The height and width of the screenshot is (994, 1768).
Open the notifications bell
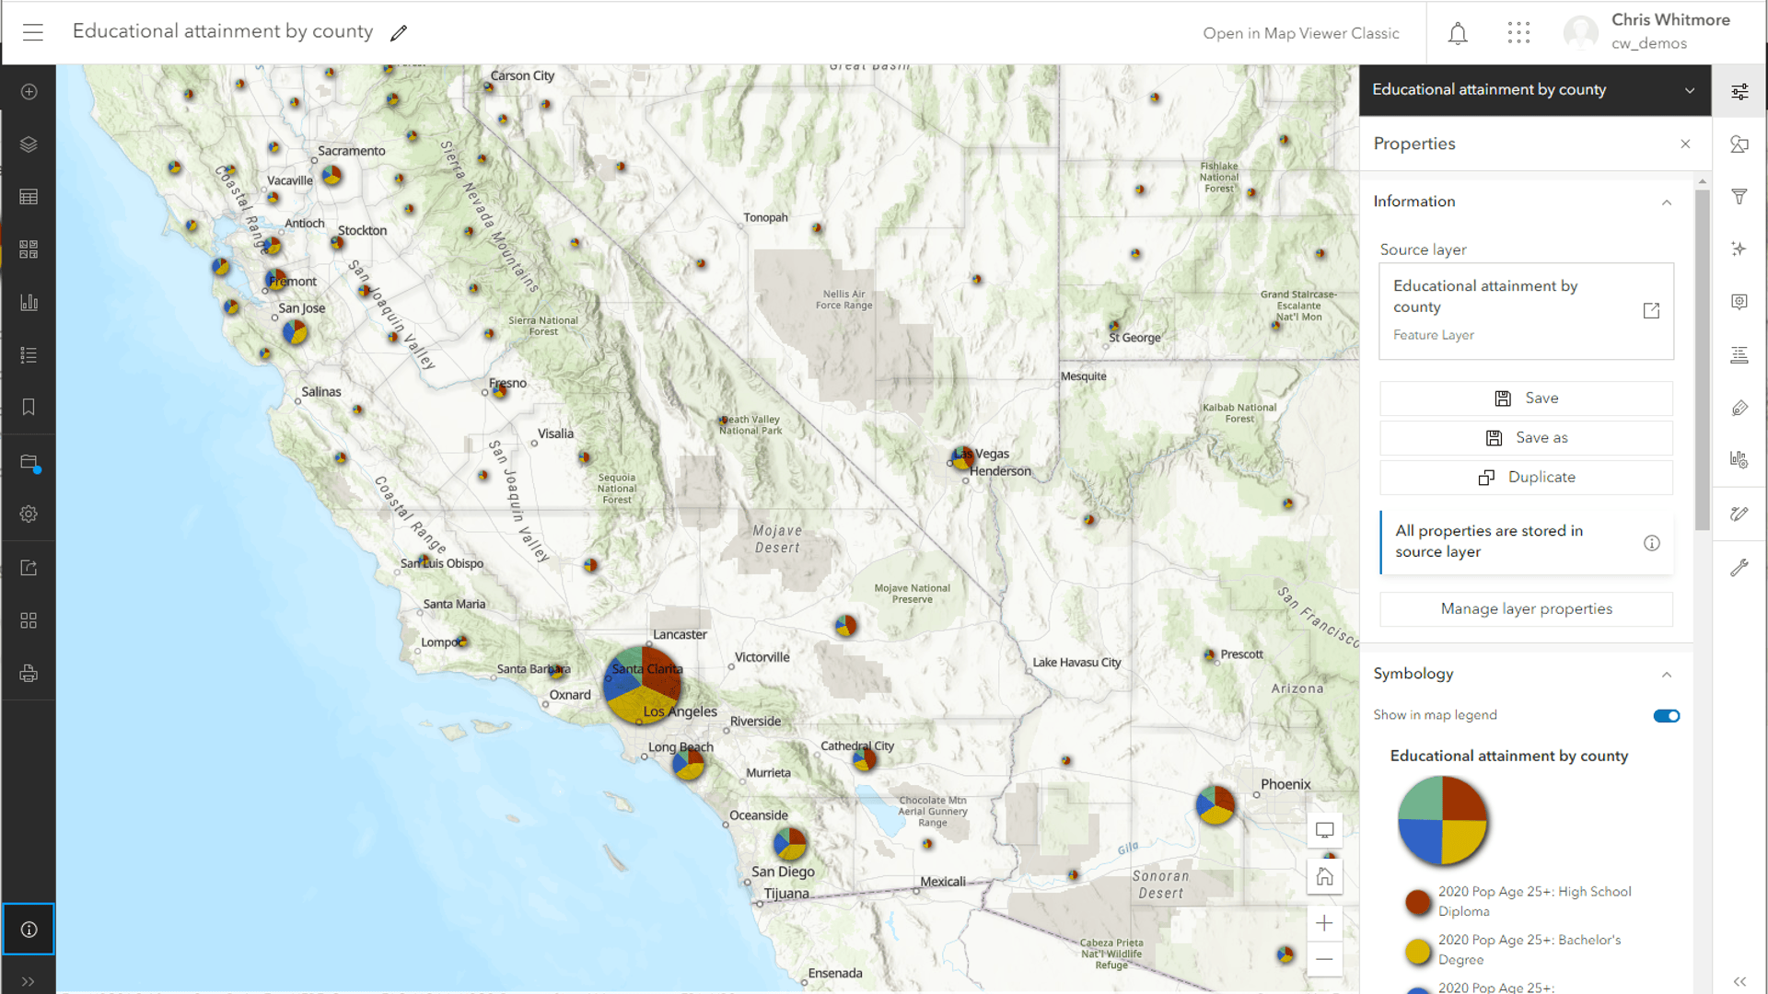[1458, 32]
